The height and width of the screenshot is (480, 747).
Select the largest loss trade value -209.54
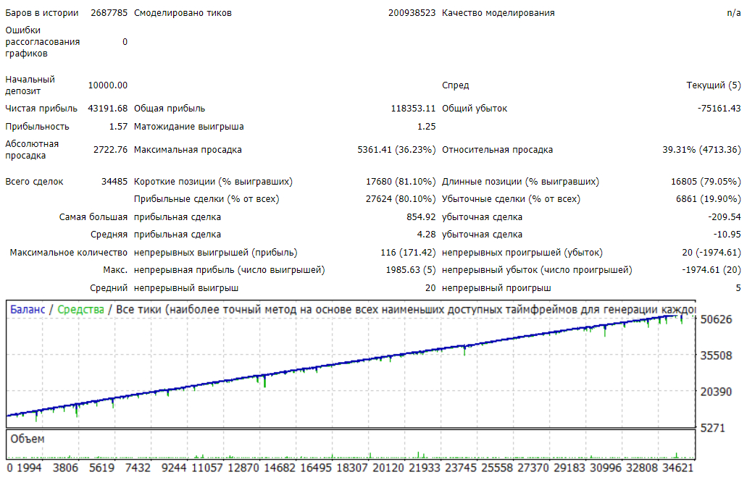point(725,217)
